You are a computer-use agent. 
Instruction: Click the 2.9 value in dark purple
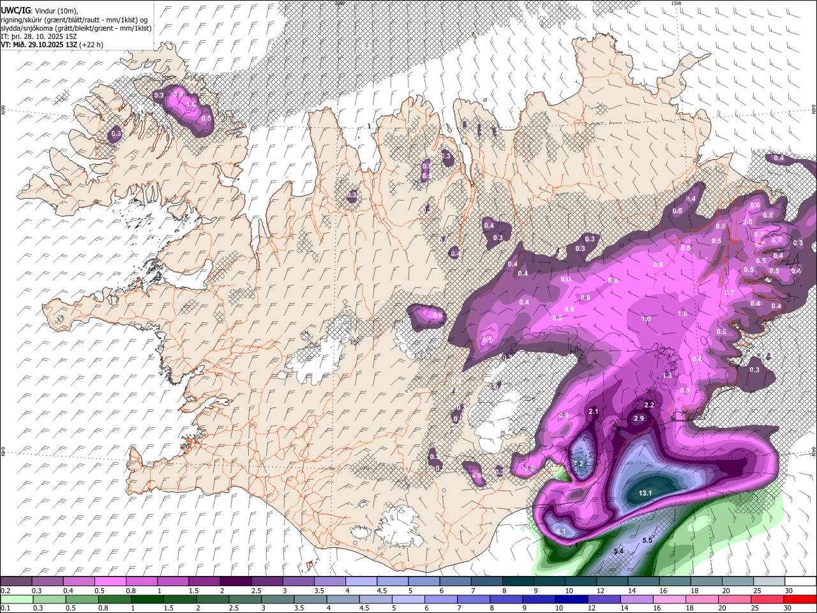pyautogui.click(x=638, y=418)
